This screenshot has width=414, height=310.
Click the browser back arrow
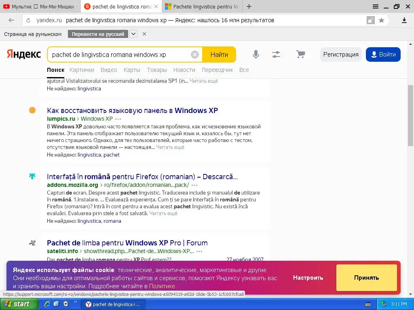click(11, 20)
